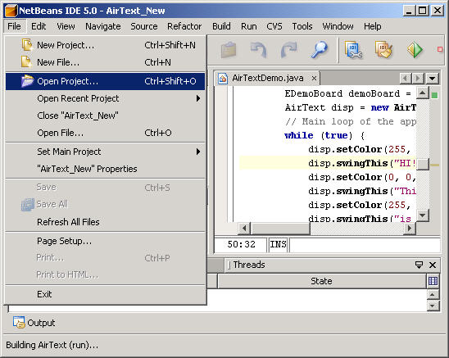Open the Navigate menu
The image size is (449, 358).
pyautogui.click(x=102, y=26)
